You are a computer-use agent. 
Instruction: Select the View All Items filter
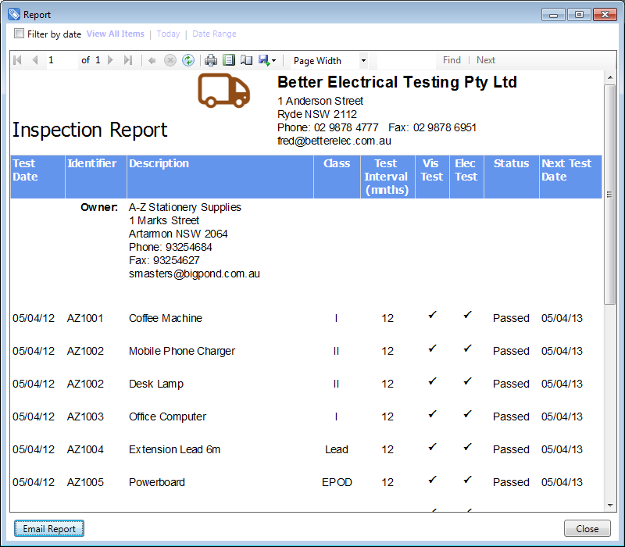[x=115, y=34]
